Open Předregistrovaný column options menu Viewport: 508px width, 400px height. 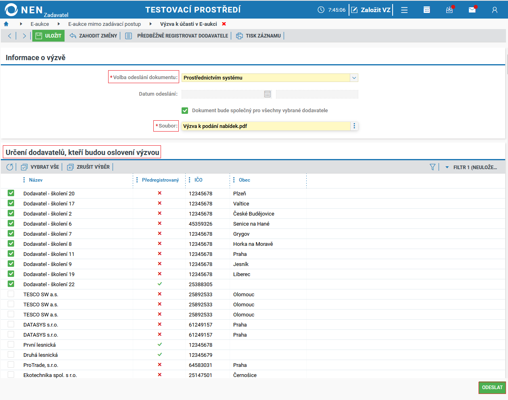(137, 180)
